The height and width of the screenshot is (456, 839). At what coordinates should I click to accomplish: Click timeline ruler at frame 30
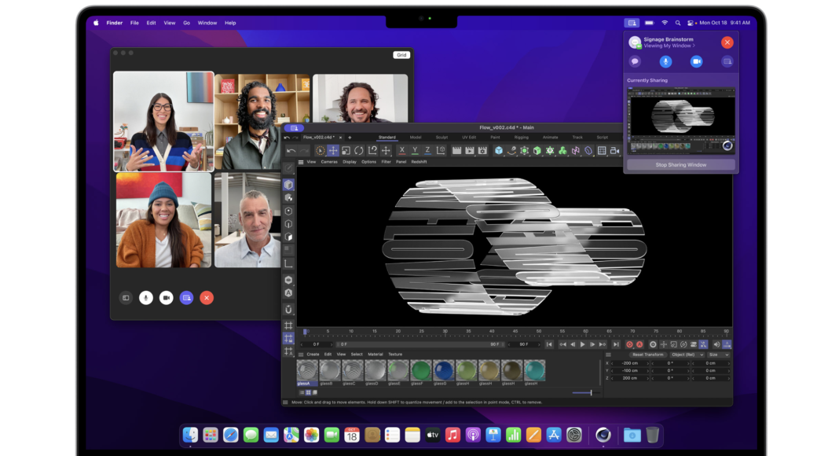coord(445,332)
